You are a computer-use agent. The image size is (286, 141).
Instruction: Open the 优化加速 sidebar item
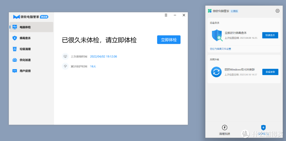[31, 60]
